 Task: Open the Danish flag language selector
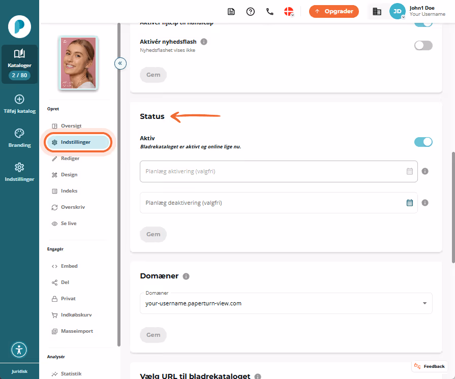[289, 12]
